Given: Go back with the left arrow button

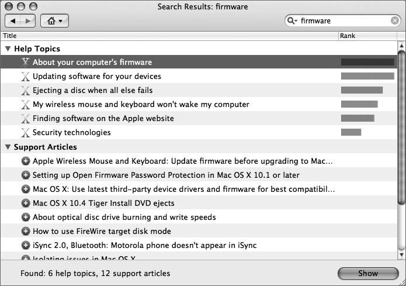Looking at the screenshot, I should tap(13, 21).
